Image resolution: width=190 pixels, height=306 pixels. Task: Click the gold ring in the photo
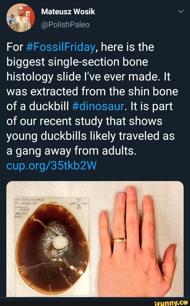point(120,240)
